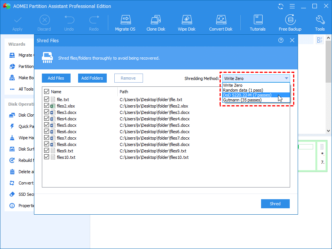Uncheck the files2.xlsx checkbox

46,106
